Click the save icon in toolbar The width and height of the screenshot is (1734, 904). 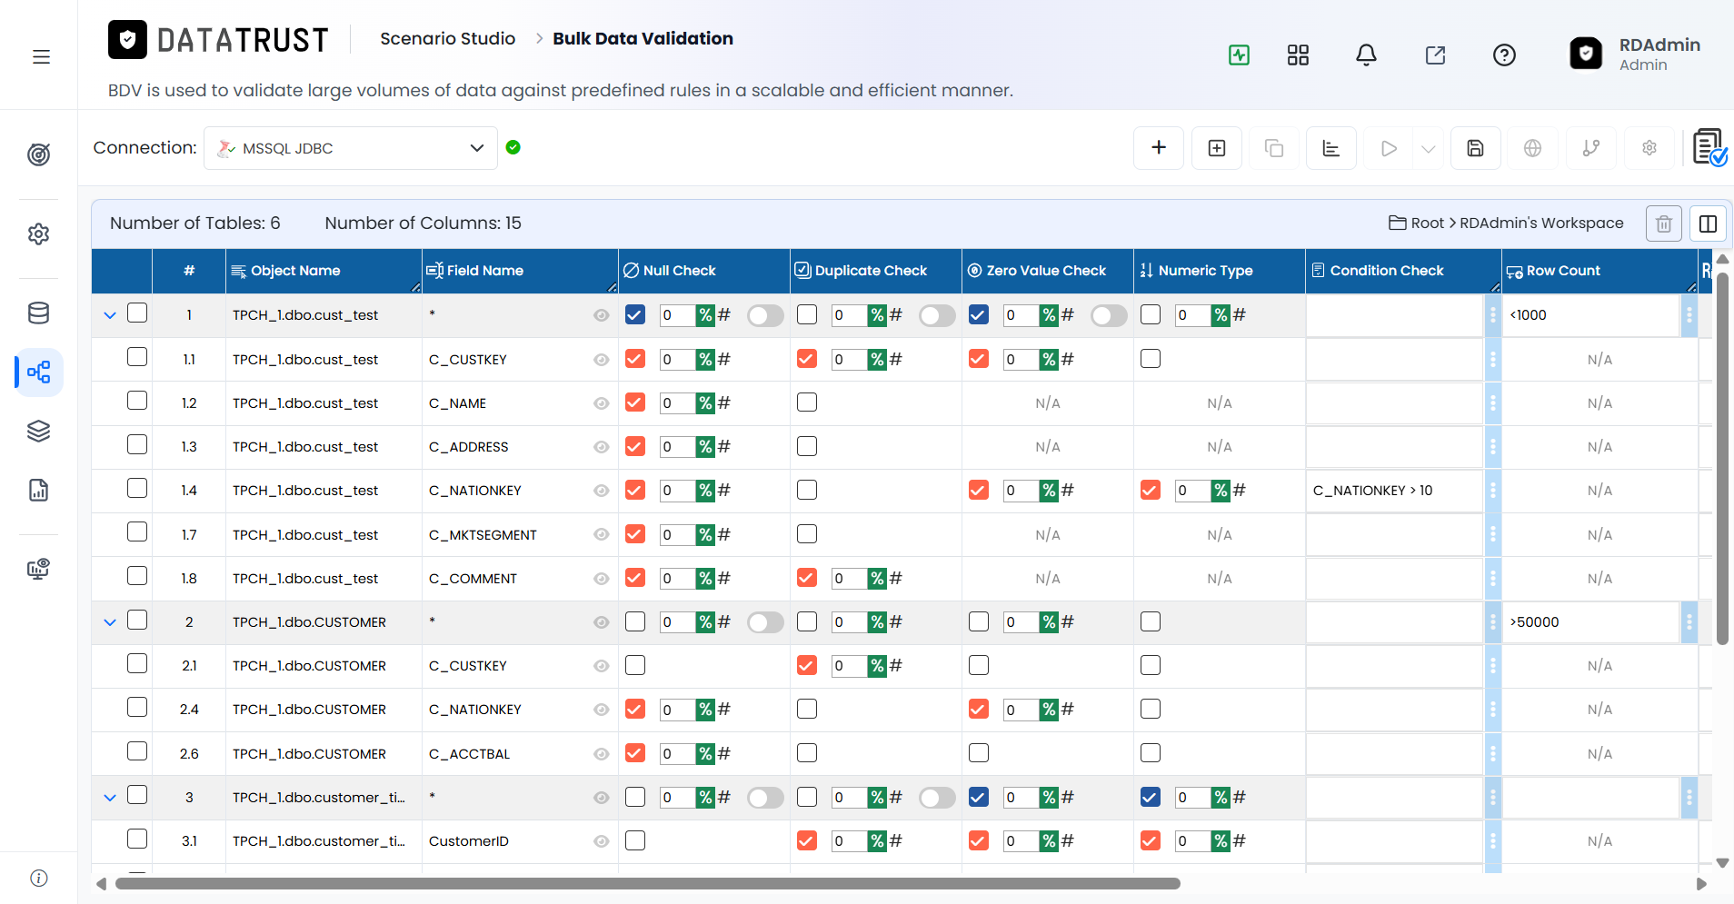point(1475,148)
